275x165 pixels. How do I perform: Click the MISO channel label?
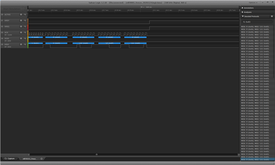click(7, 44)
